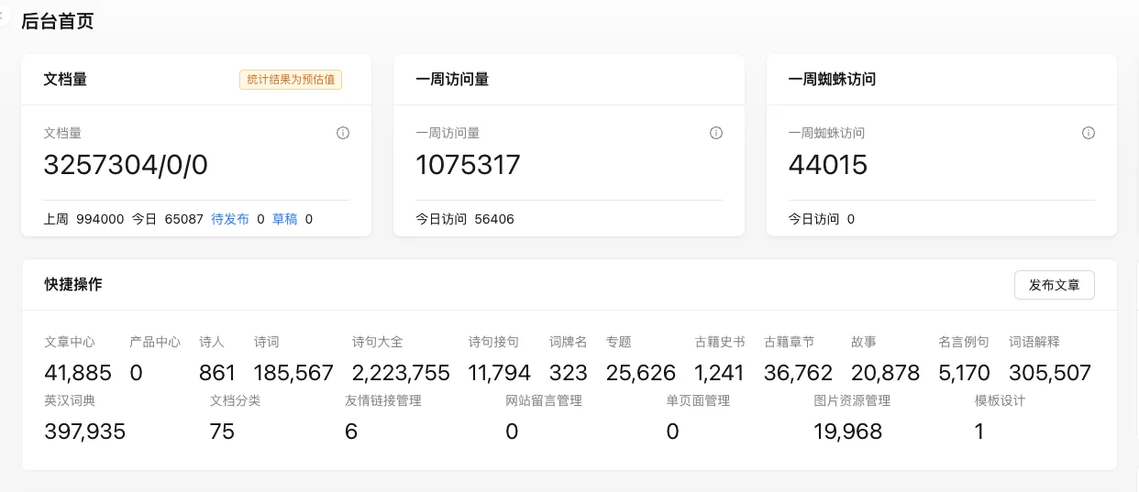The height and width of the screenshot is (492, 1139).
Task: Open the 待发布 link
Action: (x=230, y=219)
